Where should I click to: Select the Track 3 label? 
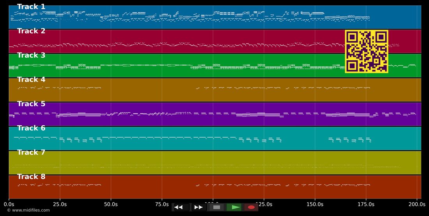(x=31, y=55)
